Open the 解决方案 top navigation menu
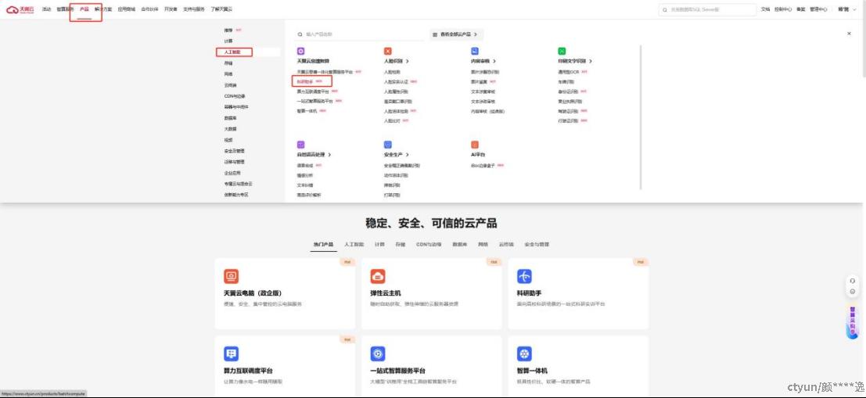Image resolution: width=866 pixels, height=398 pixels. 102,9
